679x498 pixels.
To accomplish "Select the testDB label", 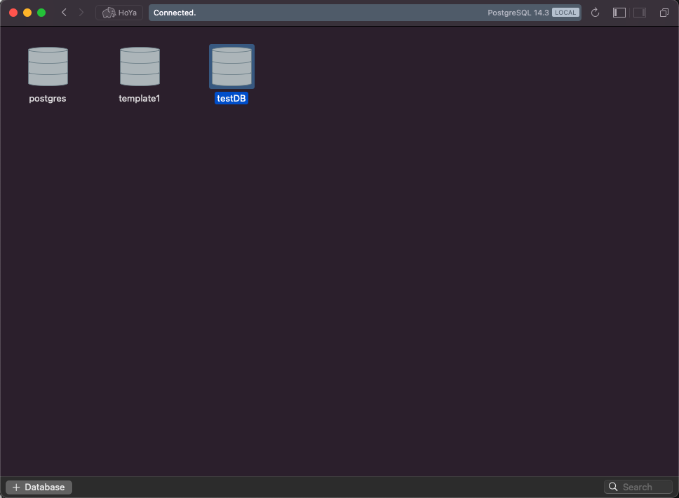I will [x=231, y=98].
